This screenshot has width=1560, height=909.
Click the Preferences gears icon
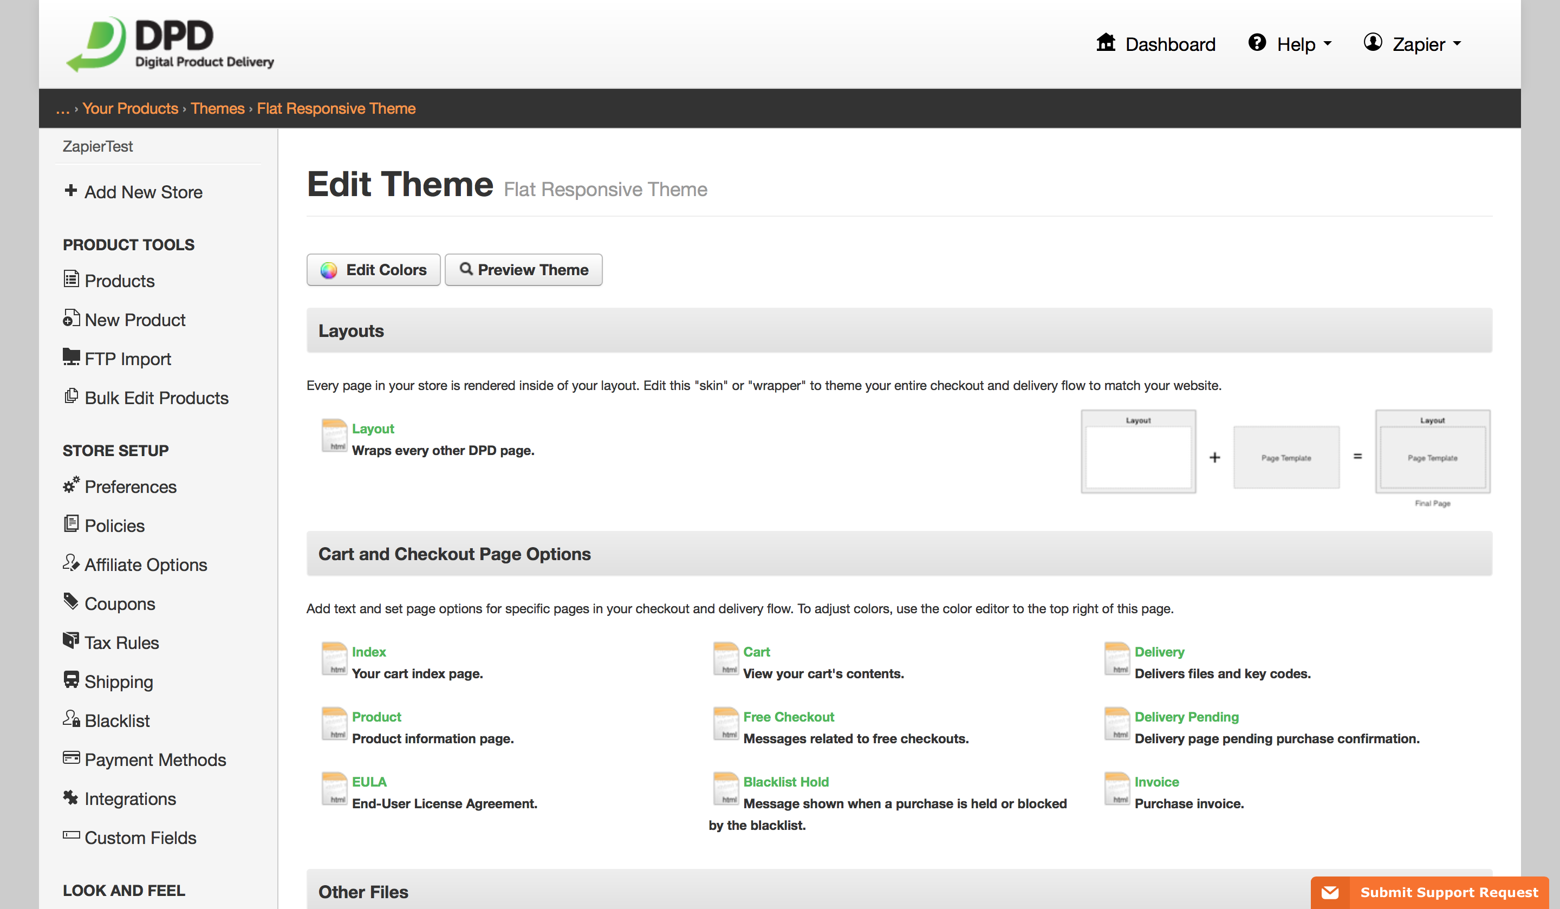click(x=71, y=485)
